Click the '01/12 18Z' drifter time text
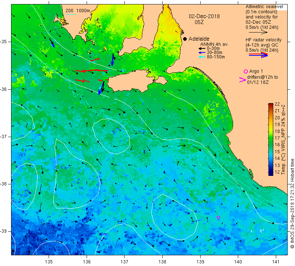The image size is (295, 266). (258, 82)
